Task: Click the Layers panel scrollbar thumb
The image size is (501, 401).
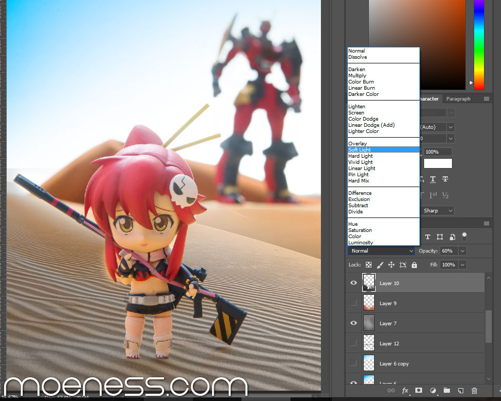Action: [489, 326]
